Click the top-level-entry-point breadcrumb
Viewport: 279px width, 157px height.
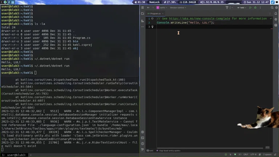click(169, 150)
